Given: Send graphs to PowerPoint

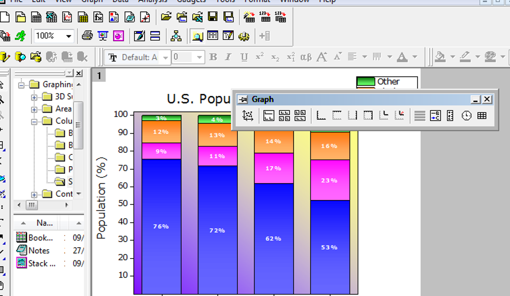Looking at the screenshot, I should pos(118,36).
